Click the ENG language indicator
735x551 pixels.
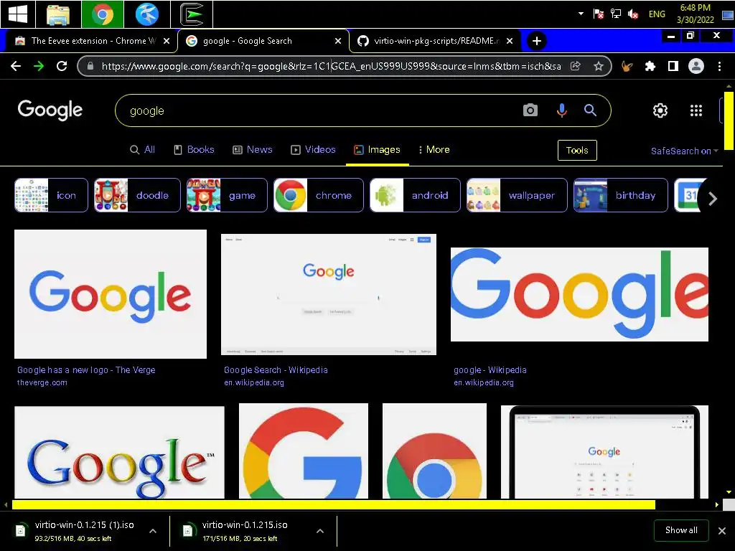pos(657,14)
